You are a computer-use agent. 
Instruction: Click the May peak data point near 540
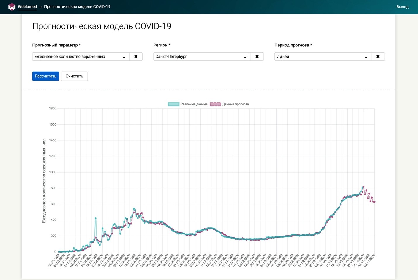pyautogui.click(x=134, y=209)
